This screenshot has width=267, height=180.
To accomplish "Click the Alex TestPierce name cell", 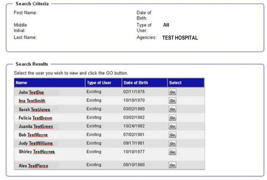I will [x=33, y=166].
